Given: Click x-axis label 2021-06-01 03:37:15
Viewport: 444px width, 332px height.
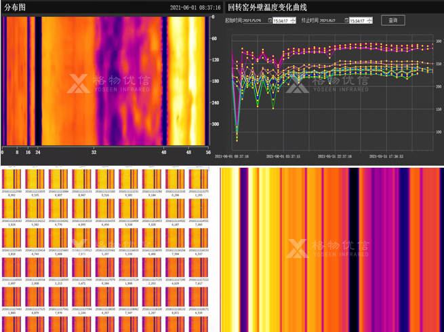Looking at the screenshot, I should [283, 157].
